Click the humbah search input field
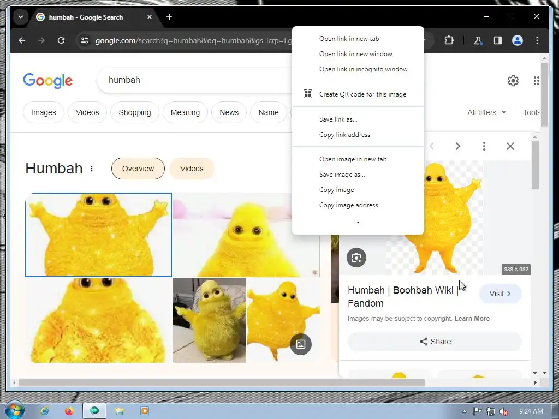The image size is (559, 419). tap(196, 80)
